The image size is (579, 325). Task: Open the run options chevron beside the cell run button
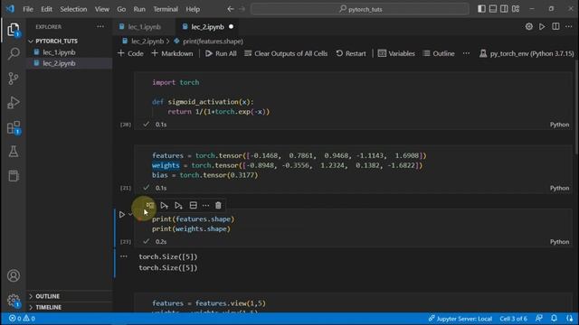click(130, 214)
